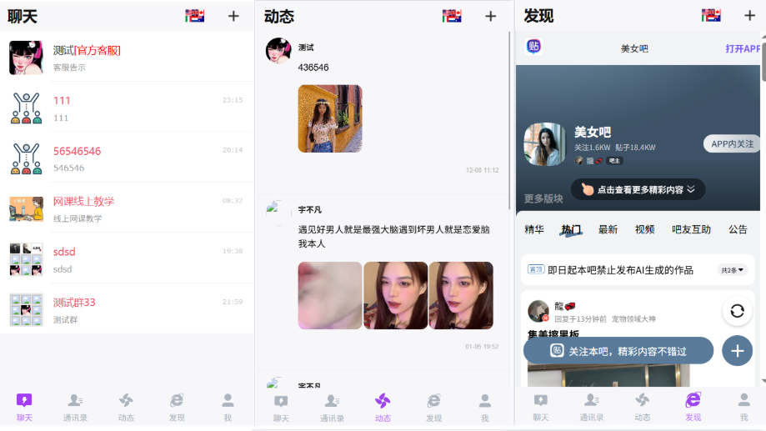View the photo in 测试's 436546 post
This screenshot has height=431, width=766.
(330, 118)
